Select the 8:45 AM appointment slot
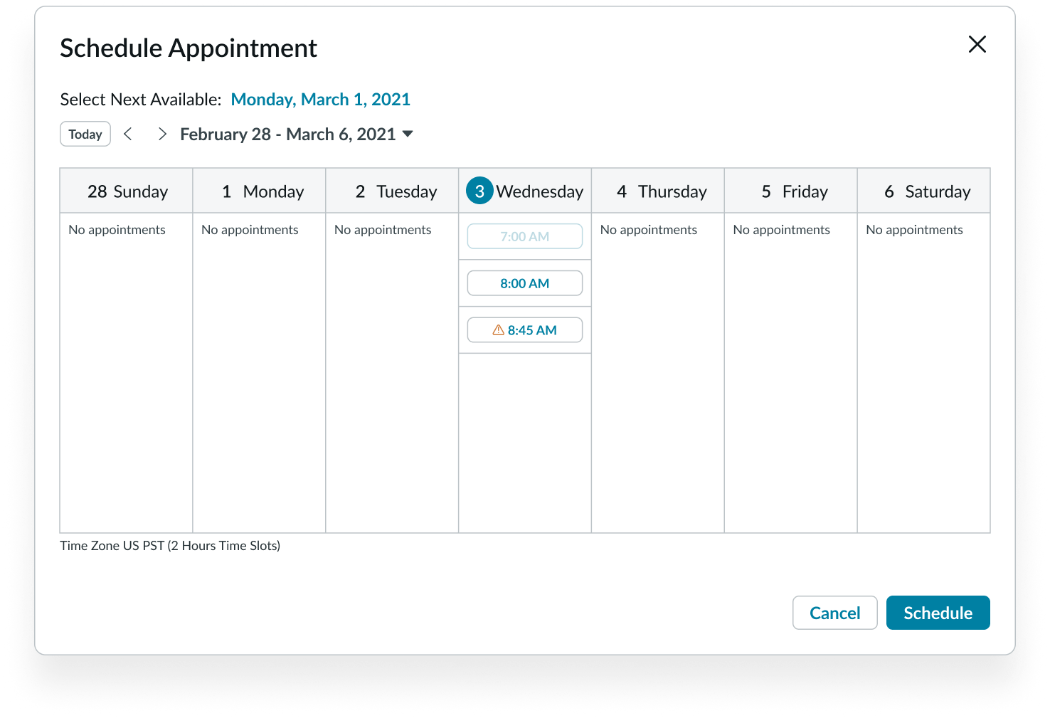The image size is (1050, 718). 524,329
